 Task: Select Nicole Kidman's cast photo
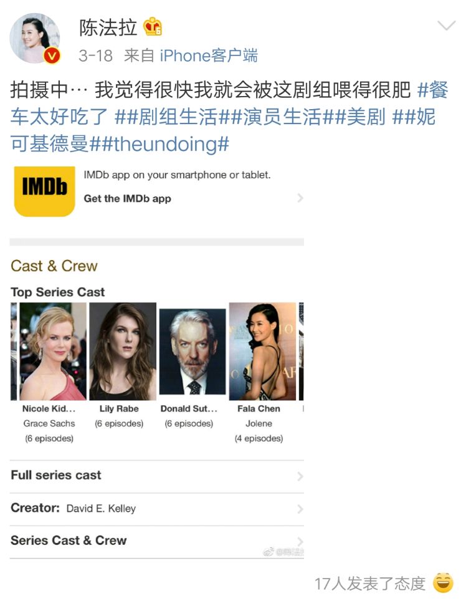pyautogui.click(x=53, y=352)
